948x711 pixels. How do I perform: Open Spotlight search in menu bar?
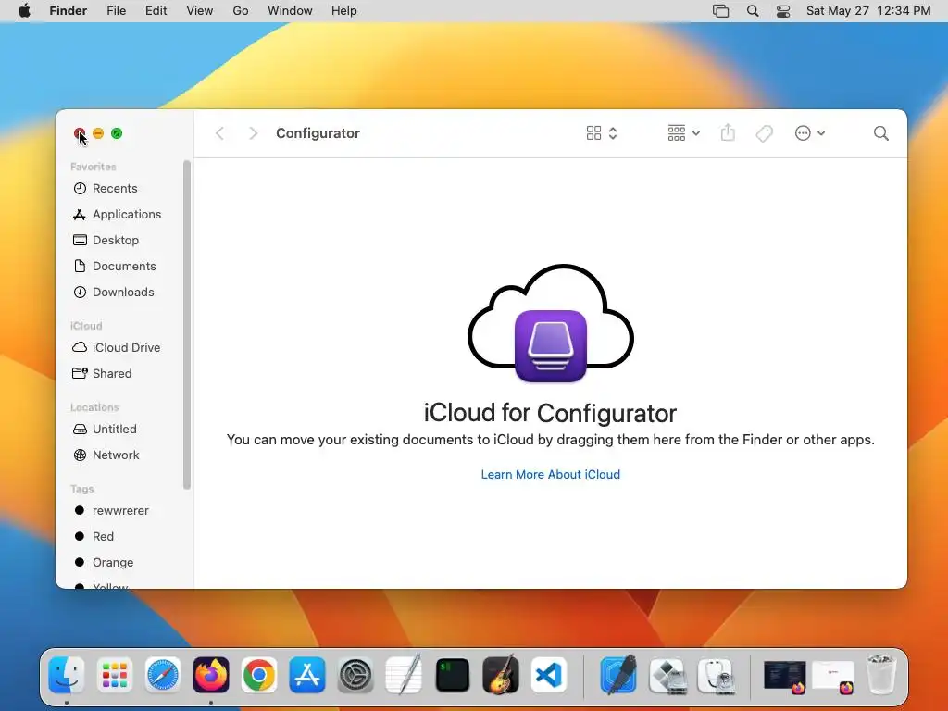(753, 11)
